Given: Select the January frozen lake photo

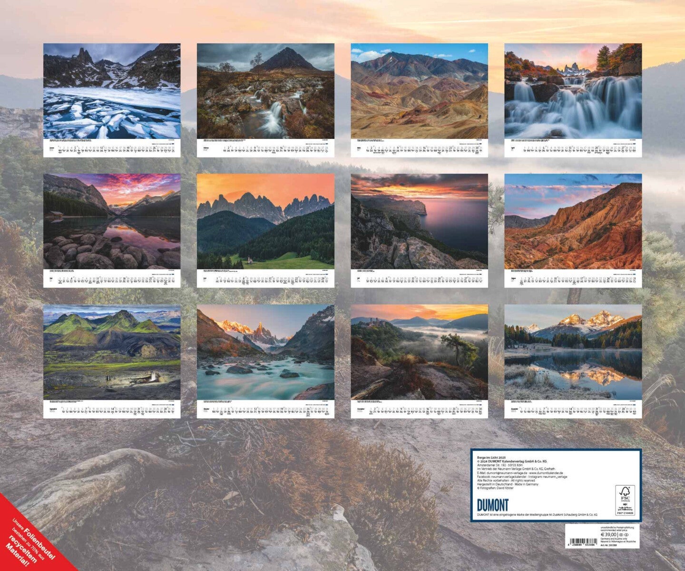Looking at the screenshot, I should (112, 91).
